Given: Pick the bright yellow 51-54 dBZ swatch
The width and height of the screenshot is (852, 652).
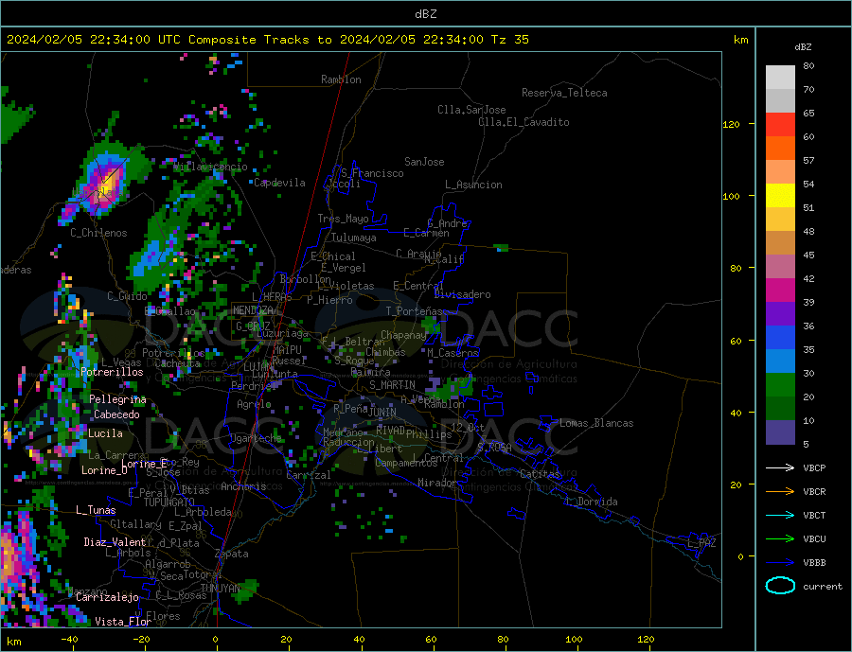Looking at the screenshot, I should coord(780,196).
